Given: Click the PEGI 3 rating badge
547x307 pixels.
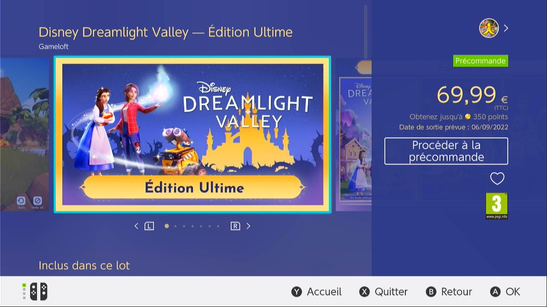Looking at the screenshot, I should tap(497, 206).
